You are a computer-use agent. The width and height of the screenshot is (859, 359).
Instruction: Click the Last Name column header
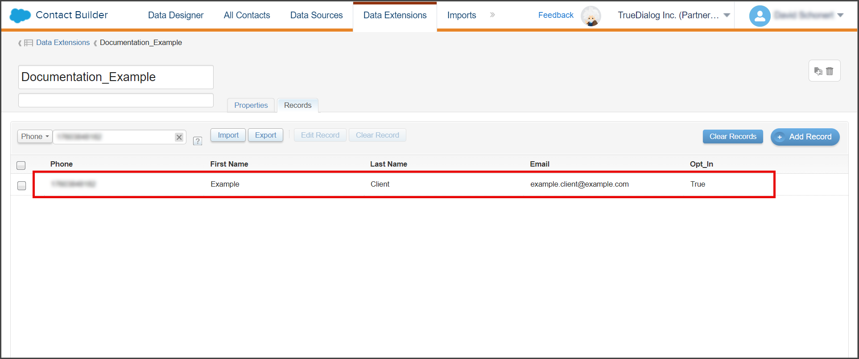point(388,164)
